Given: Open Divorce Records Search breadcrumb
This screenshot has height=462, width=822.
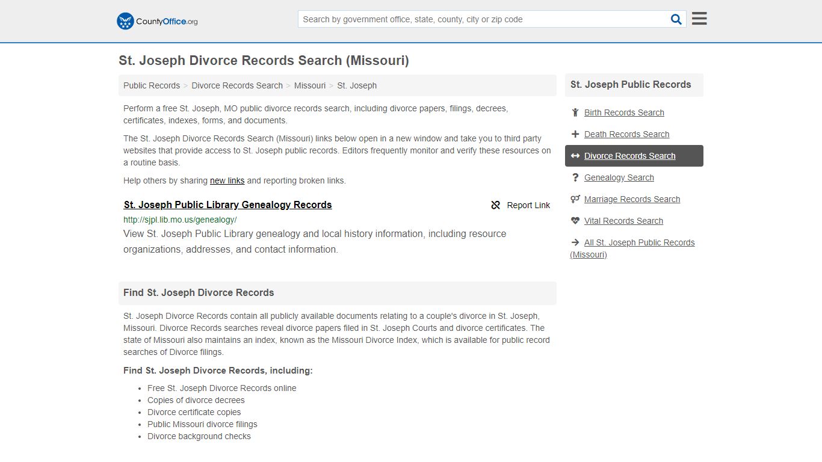Looking at the screenshot, I should click(x=237, y=85).
